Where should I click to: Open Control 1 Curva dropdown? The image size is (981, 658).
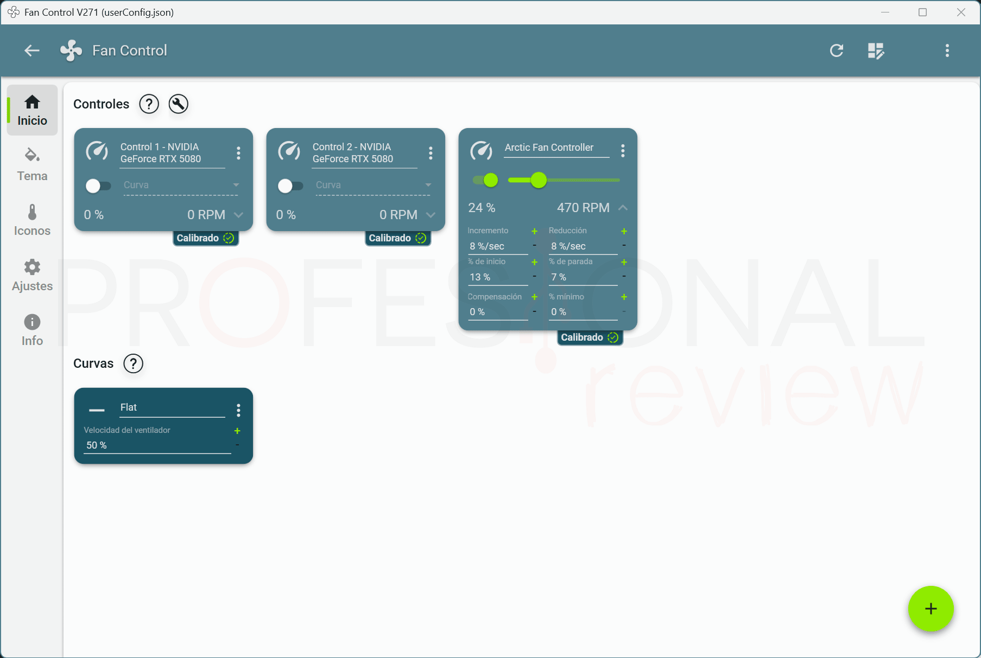[181, 185]
